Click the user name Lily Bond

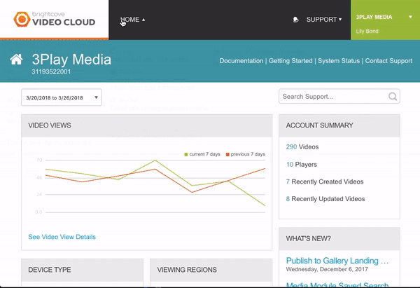(x=367, y=31)
